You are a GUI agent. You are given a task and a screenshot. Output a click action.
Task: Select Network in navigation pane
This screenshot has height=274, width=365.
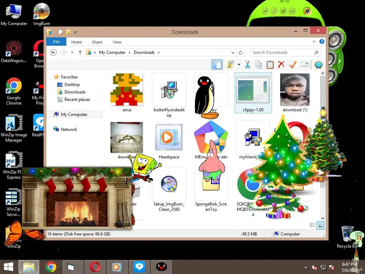(x=69, y=129)
